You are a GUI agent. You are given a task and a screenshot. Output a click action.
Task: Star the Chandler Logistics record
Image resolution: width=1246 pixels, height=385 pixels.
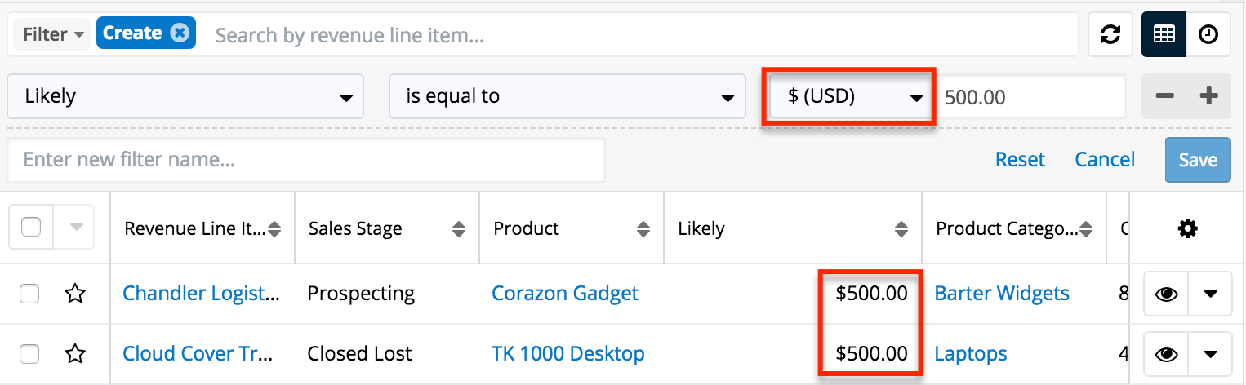pos(75,294)
